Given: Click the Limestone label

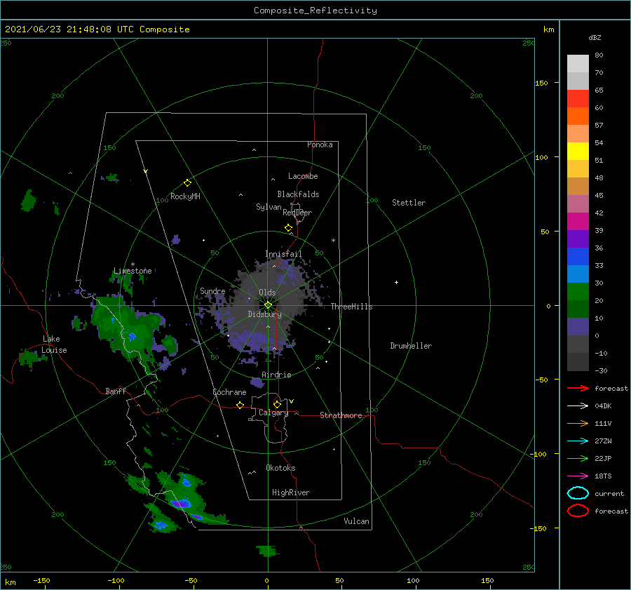Looking at the screenshot, I should 133,271.
